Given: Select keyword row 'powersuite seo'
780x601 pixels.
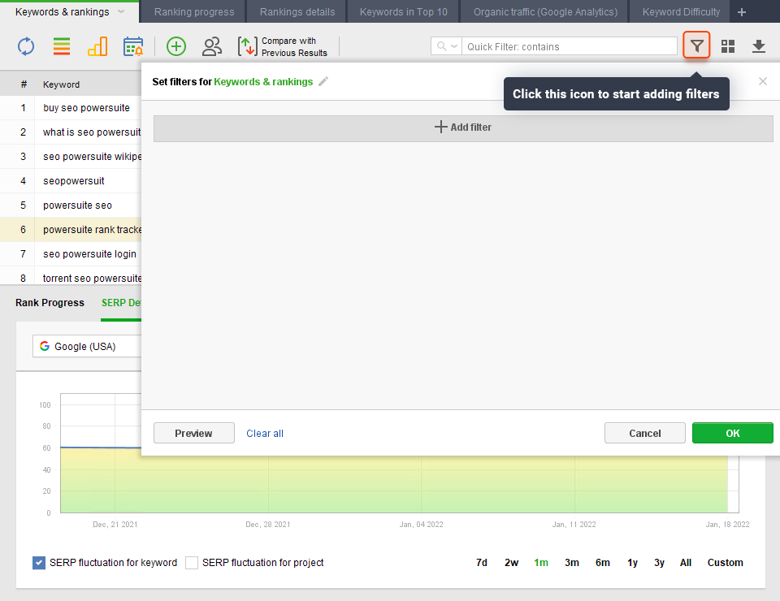Looking at the screenshot, I should click(x=71, y=205).
